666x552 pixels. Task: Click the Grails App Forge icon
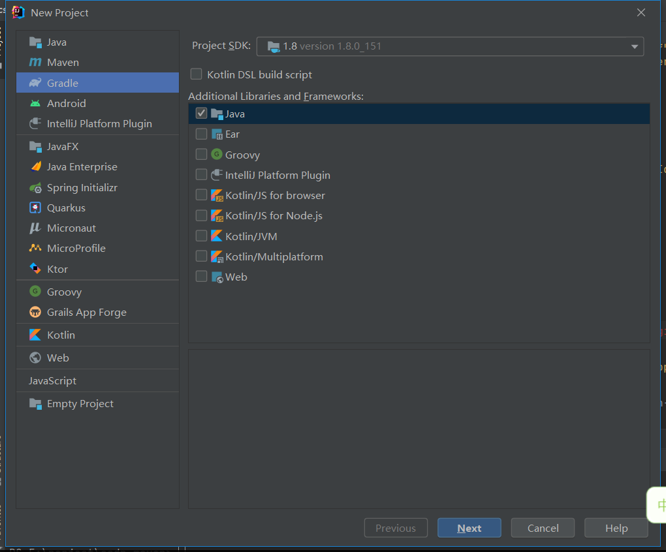(x=35, y=313)
